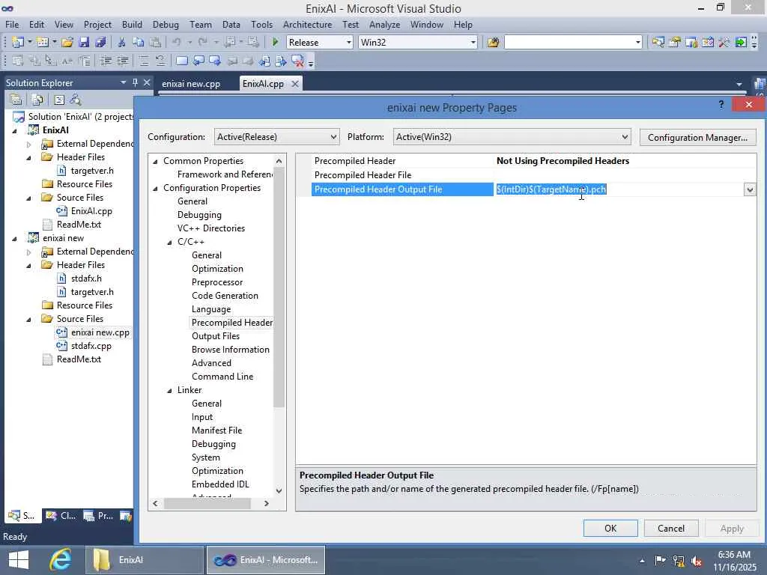This screenshot has height=575, width=767.
Task: Open the Platform Active(Win32) combo box
Action: pyautogui.click(x=512, y=137)
